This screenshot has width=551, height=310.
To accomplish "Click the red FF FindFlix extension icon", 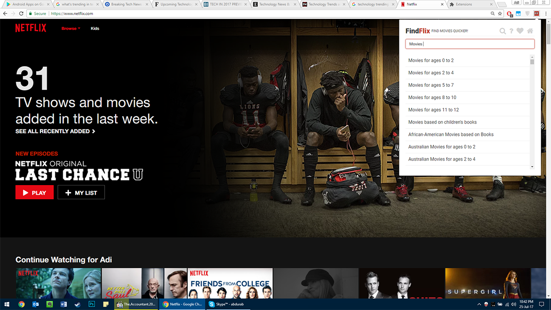I will click(x=537, y=14).
